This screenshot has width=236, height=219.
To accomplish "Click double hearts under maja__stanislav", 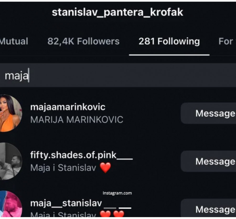I will [x=112, y=214].
